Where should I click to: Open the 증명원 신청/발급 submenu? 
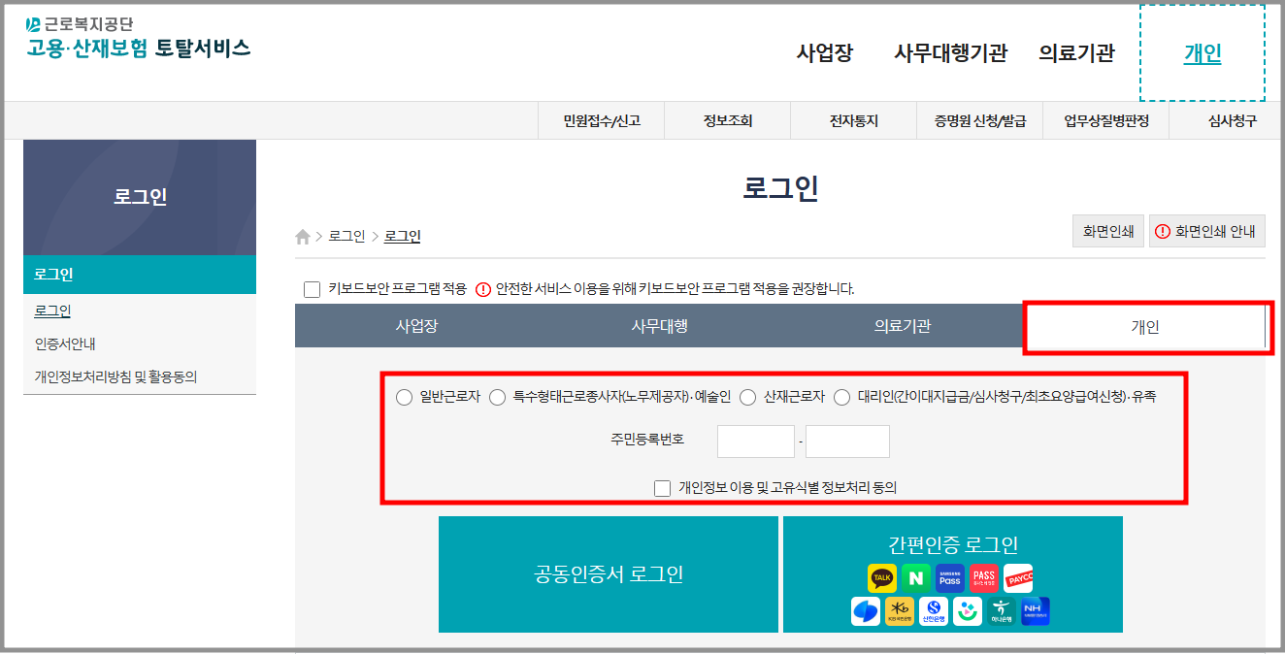pos(980,121)
